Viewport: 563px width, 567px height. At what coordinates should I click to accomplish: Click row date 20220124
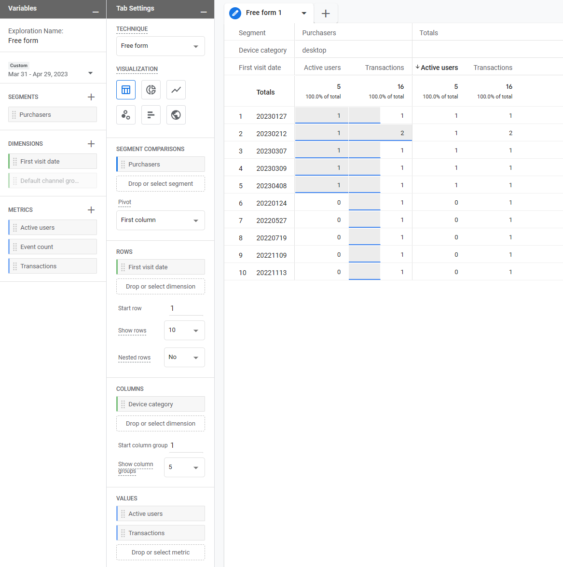point(271,203)
